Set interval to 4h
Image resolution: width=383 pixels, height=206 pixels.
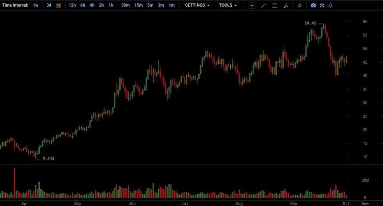point(92,5)
